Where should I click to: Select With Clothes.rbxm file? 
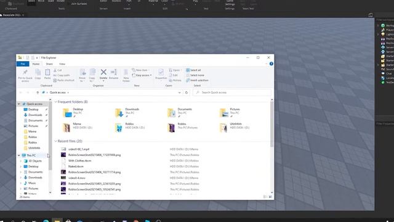tap(79, 160)
